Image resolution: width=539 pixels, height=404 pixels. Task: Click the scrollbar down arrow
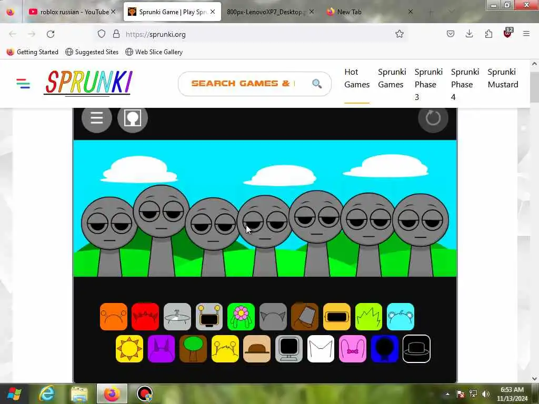tap(535, 379)
